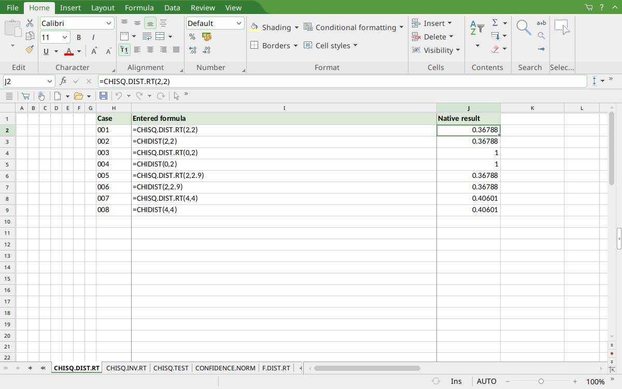The image size is (622, 389).
Task: Click the increase decimal places icon
Action: 192,50
